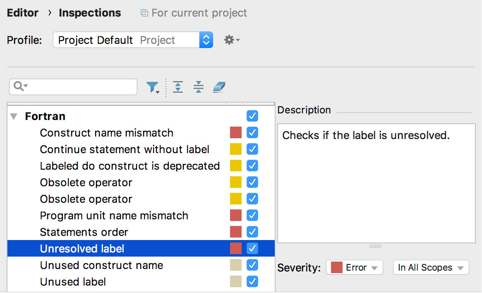Screen dimensions: 482x293
Task: Reset inspections to defaults with eraser icon
Action: point(219,87)
